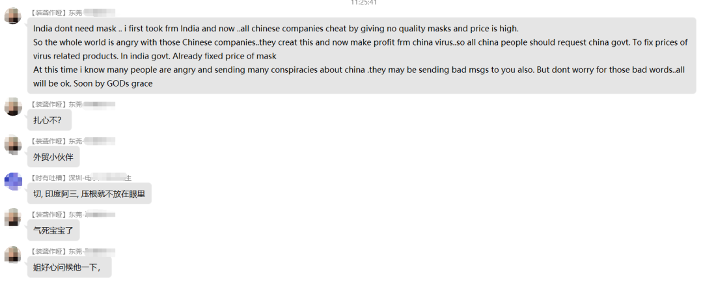Open the purple avatar of the 深圳 user
Screen dimensions: 703x283
click(x=13, y=181)
